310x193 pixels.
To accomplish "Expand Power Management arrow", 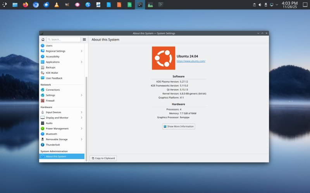I will (81, 129).
